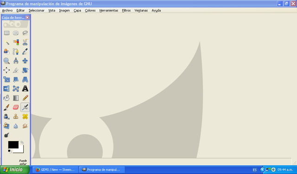Select the Heal bandage tool
Viewport: 297px width, 174px height.
click(25, 116)
